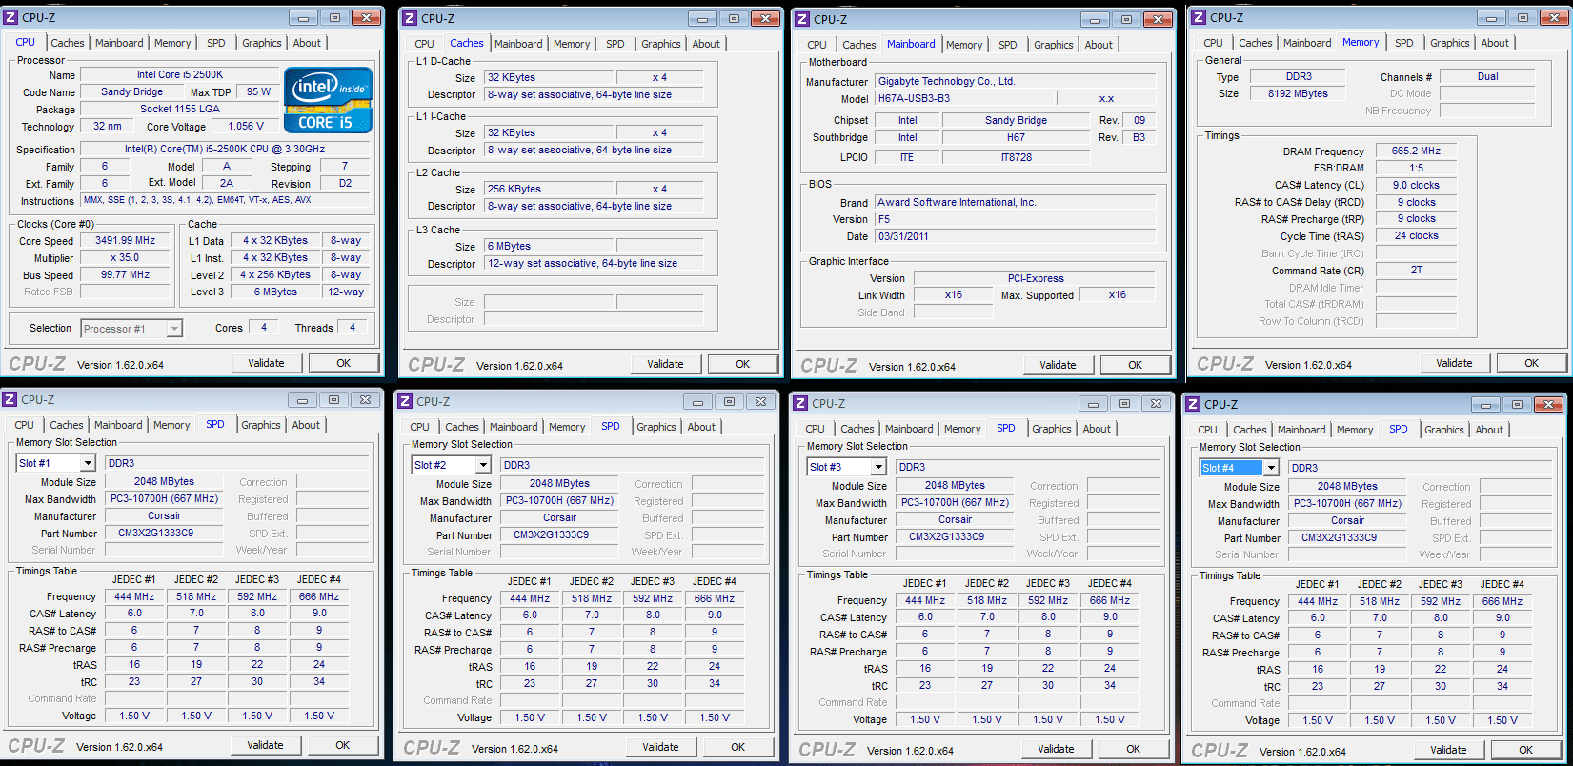Click the CPU-Z title icon in the Slot #4 window
1573x766 pixels.
[1194, 405]
